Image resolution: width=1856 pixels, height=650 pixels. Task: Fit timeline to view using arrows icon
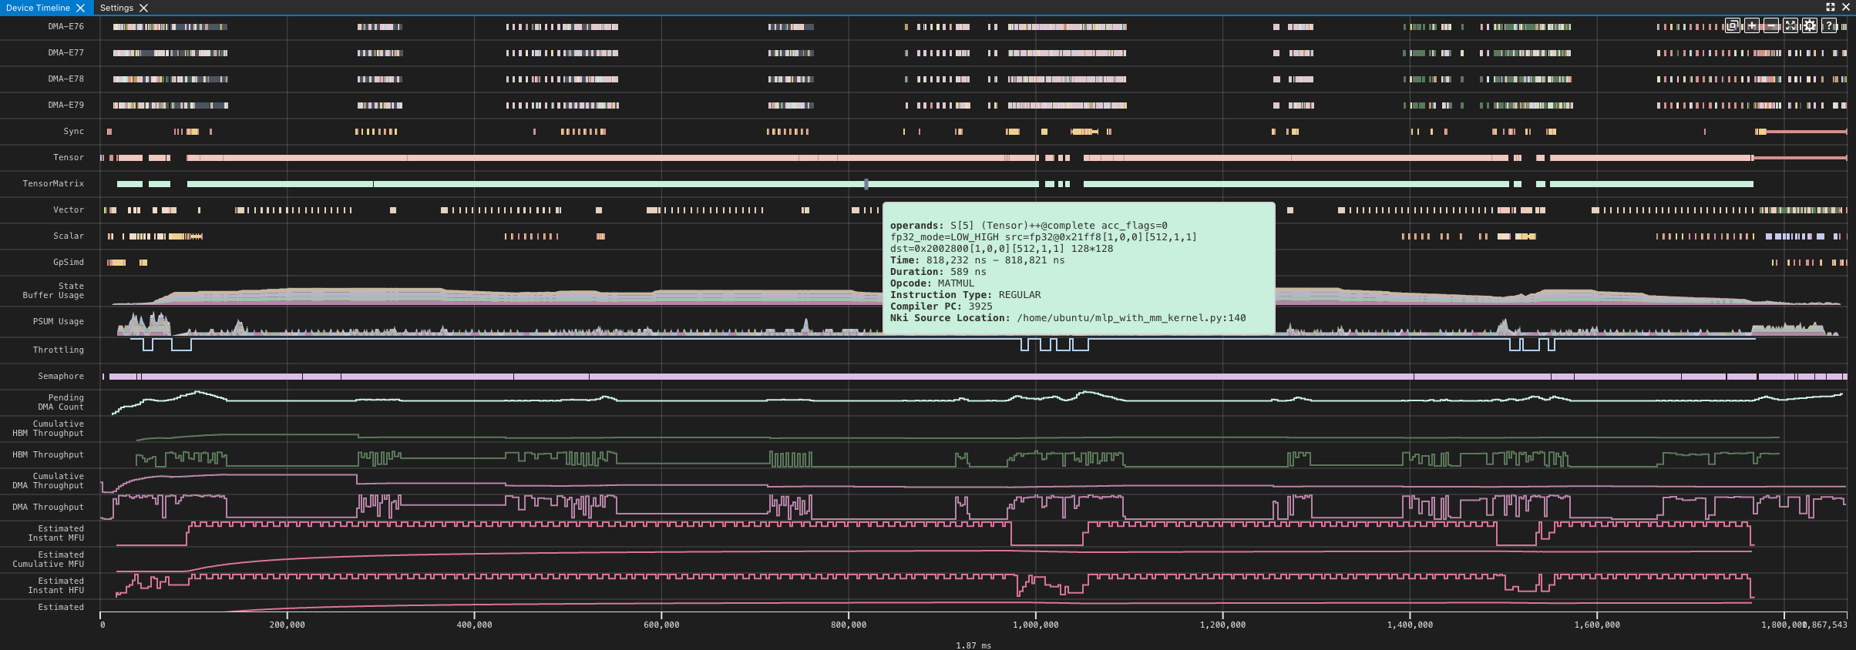(1790, 25)
